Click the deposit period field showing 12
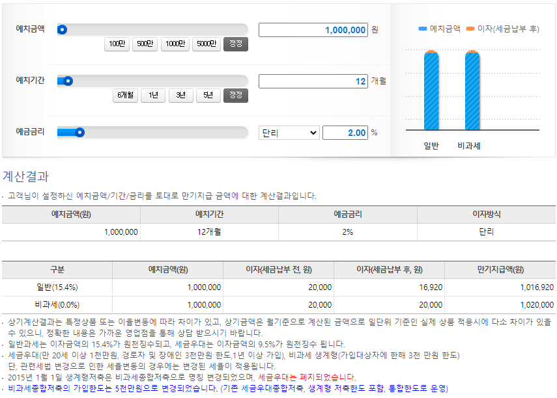This screenshot has width=557, height=398. coord(313,79)
